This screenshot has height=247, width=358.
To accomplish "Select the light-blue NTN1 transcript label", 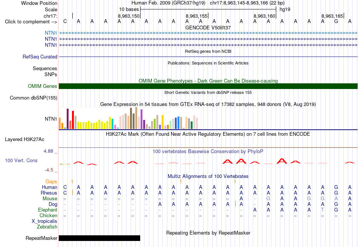I will (x=51, y=33).
